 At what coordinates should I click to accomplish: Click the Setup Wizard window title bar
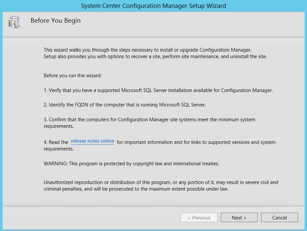click(x=153, y=6)
